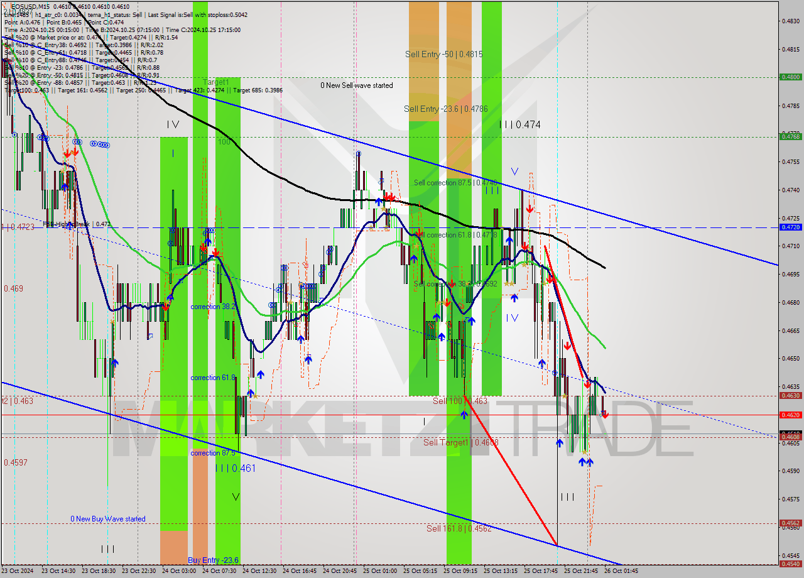The width and height of the screenshot is (804, 578).
Task: Select 'Sell correction 38.2' label
Action: click(x=455, y=284)
